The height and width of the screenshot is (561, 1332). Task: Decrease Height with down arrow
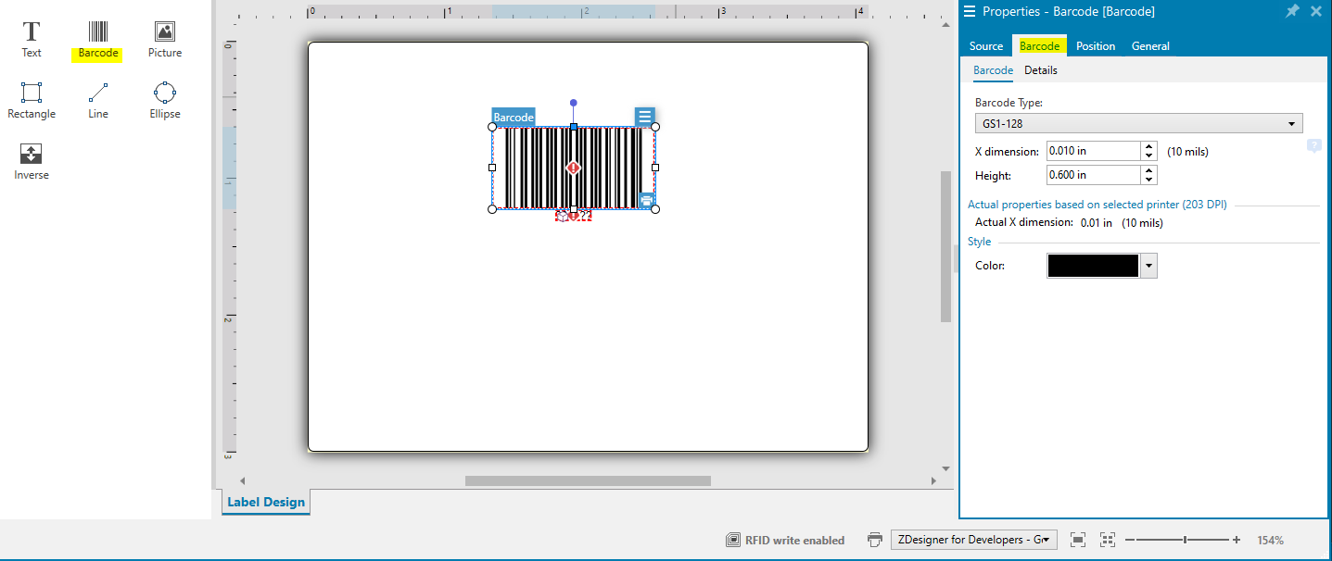(x=1149, y=180)
